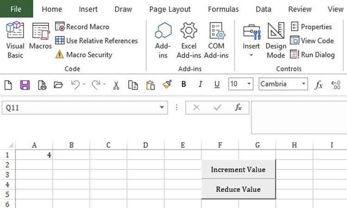Select cell A1 containing 4
The image size is (347, 208).
[34, 155]
